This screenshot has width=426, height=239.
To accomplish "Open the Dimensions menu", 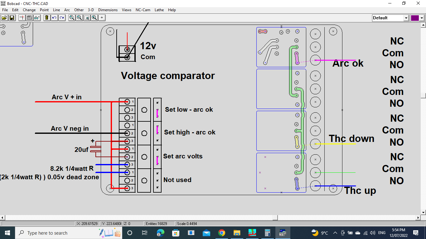I will click(x=108, y=10).
